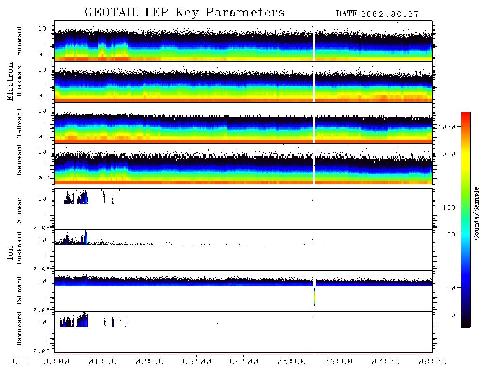
Task: Click the '0.1' tick of Electron Sunward panel
Action: pos(44,55)
